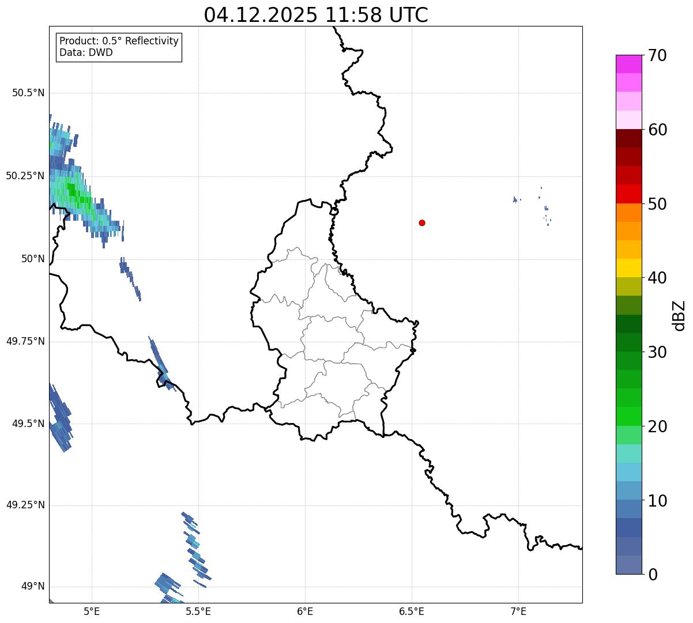
Task: Click the 6.5°E longitude label
Action: [412, 611]
